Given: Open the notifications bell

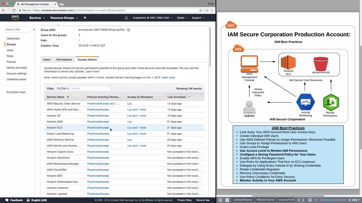Looking at the screenshot, I should click(x=126, y=18).
